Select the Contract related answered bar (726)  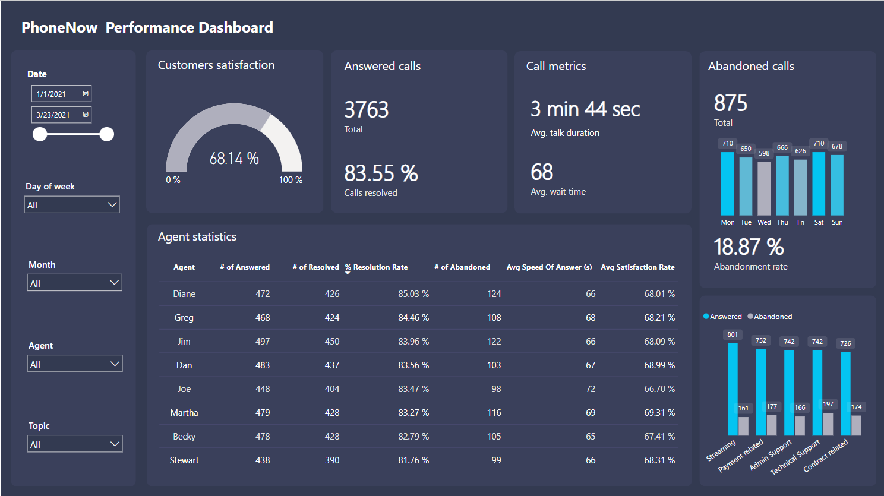(845, 394)
